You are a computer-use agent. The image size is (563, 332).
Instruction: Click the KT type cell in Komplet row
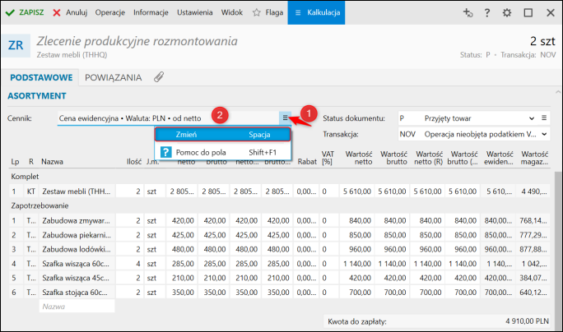click(31, 191)
